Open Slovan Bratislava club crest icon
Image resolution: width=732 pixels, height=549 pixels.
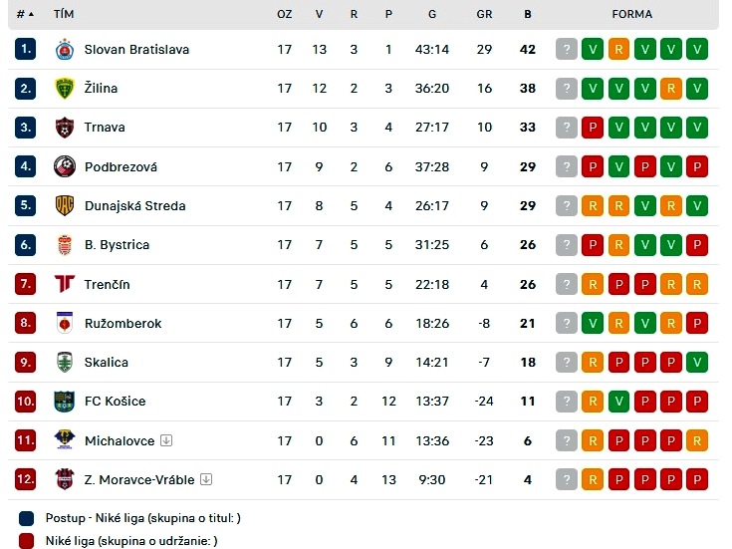coord(65,50)
